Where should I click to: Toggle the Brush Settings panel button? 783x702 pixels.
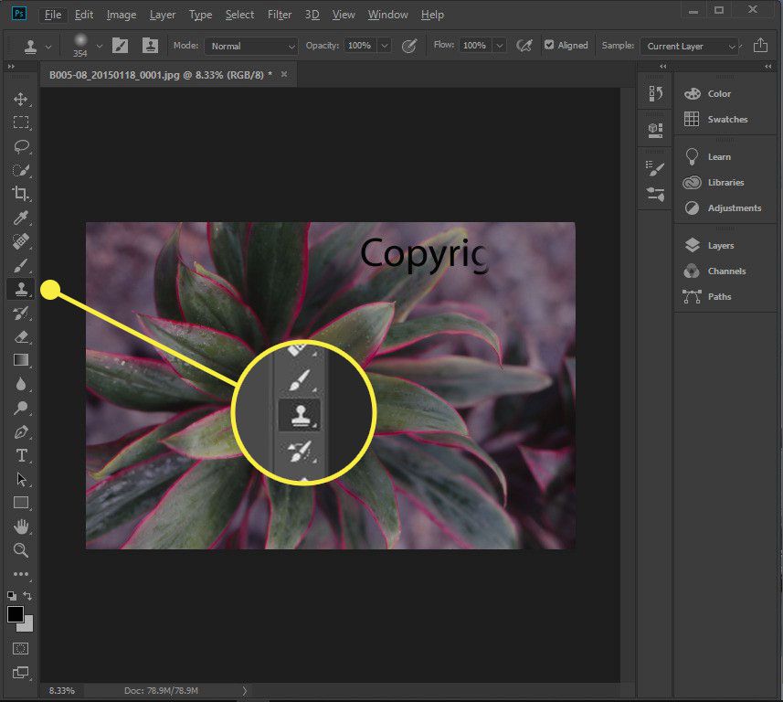pyautogui.click(x=120, y=46)
